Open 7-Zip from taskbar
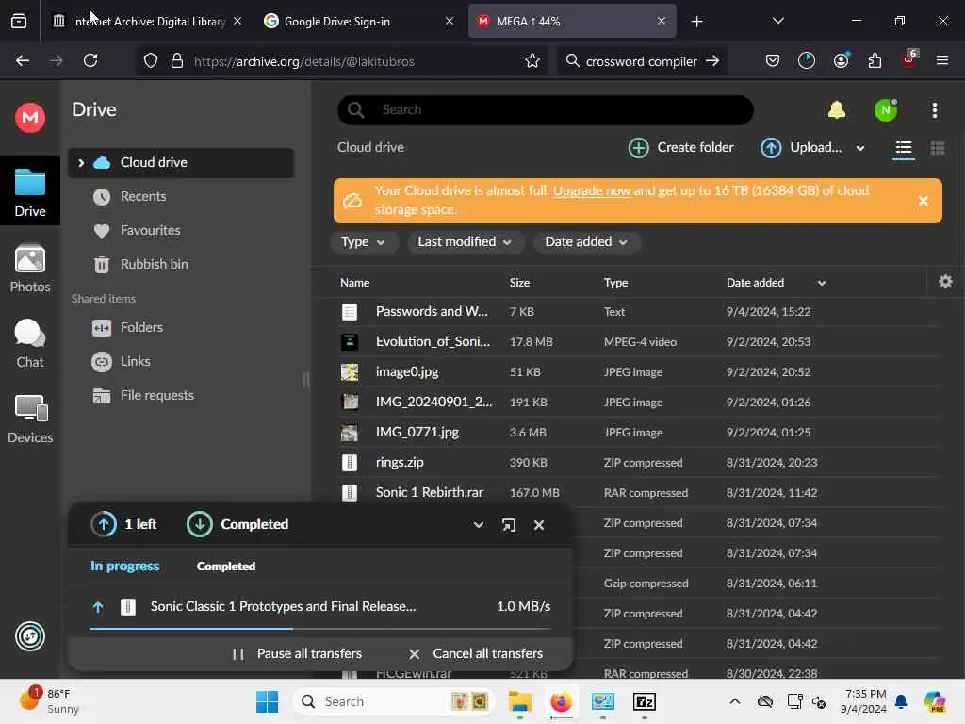Screen dimensions: 965x724 point(645,701)
